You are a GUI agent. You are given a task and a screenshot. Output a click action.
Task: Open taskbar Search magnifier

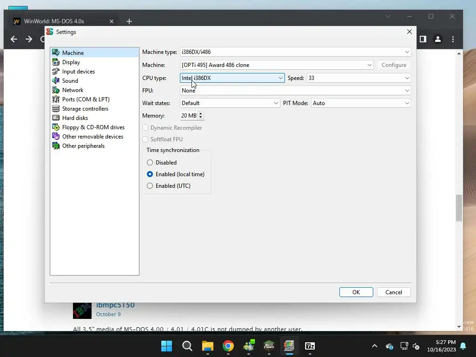tap(187, 346)
